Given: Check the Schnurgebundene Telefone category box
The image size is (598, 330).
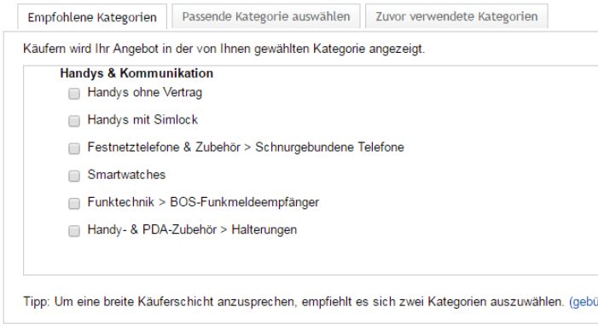Looking at the screenshot, I should 74,148.
